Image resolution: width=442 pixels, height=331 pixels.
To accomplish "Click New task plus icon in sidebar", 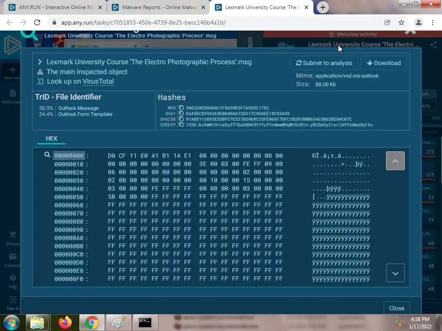I will coord(13,70).
